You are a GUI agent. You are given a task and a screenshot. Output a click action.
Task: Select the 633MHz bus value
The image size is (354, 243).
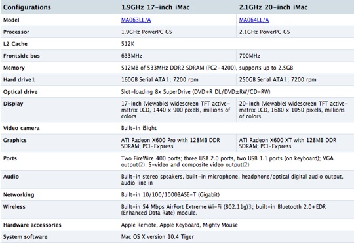pos(132,56)
